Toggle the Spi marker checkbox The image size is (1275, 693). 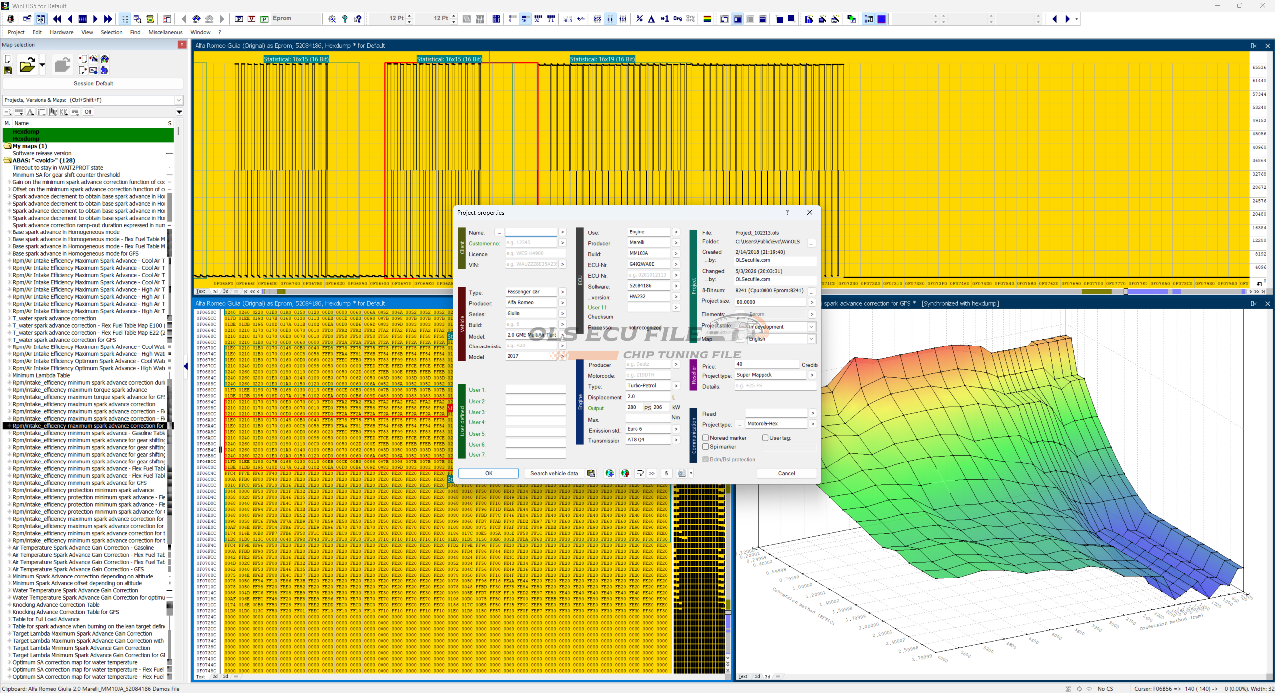coord(706,447)
